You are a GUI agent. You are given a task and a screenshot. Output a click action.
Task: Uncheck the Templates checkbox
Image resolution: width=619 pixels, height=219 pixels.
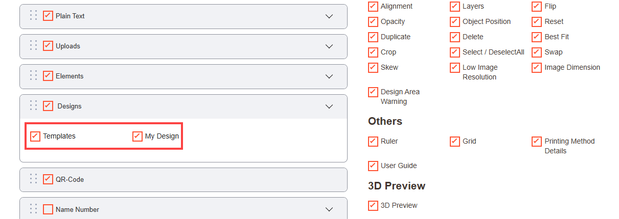coord(35,136)
